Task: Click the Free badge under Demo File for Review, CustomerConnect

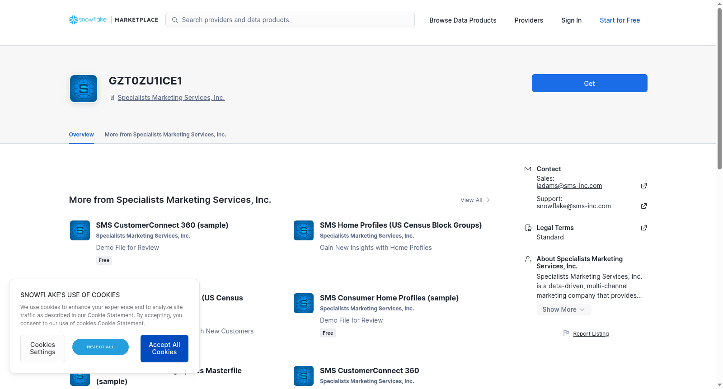Action: (104, 260)
